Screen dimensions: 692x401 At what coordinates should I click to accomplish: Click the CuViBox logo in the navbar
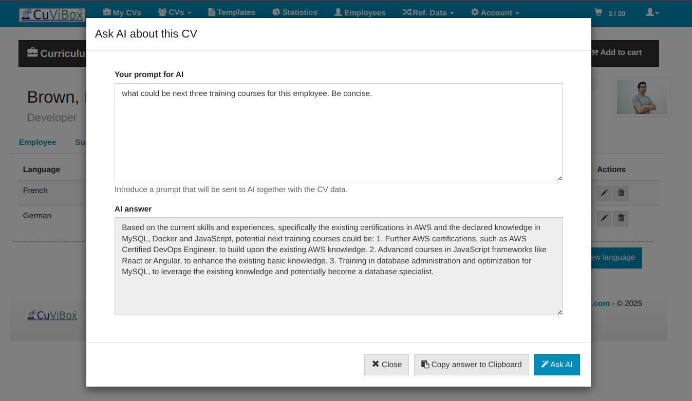click(52, 14)
